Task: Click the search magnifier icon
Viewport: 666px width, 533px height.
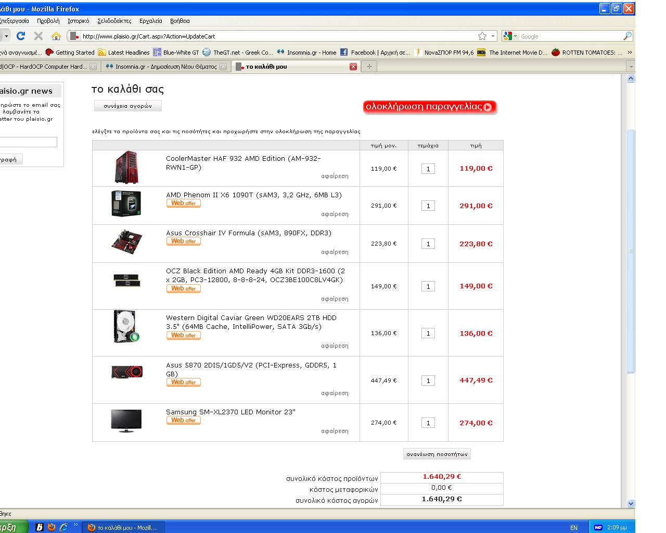Action: coord(627,36)
